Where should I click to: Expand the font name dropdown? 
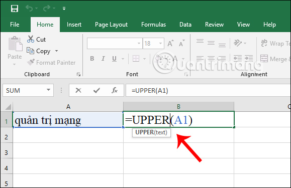[139, 44]
